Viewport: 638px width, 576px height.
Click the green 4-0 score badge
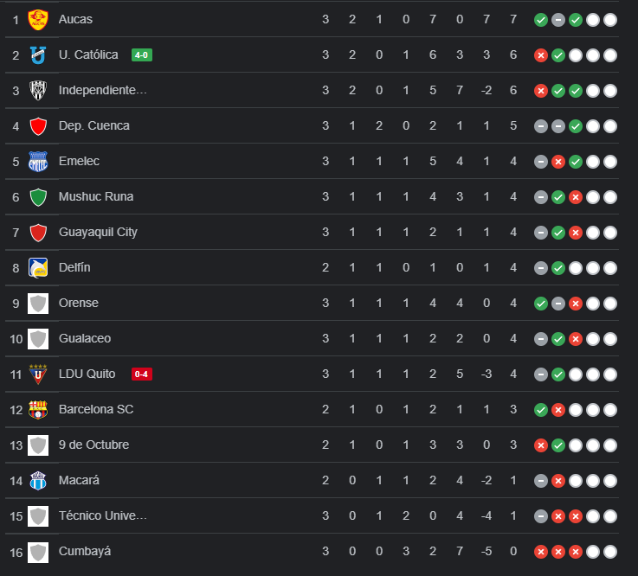pyautogui.click(x=142, y=55)
